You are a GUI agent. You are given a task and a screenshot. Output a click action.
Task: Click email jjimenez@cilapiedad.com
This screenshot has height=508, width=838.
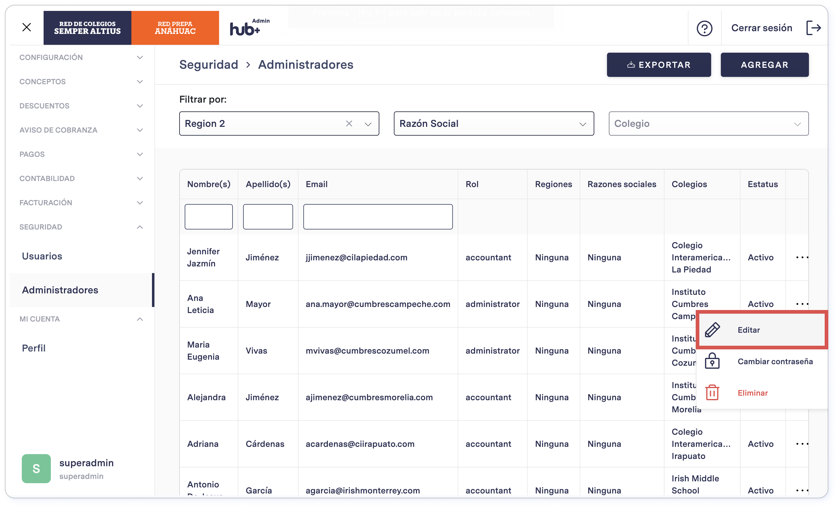[x=356, y=257]
